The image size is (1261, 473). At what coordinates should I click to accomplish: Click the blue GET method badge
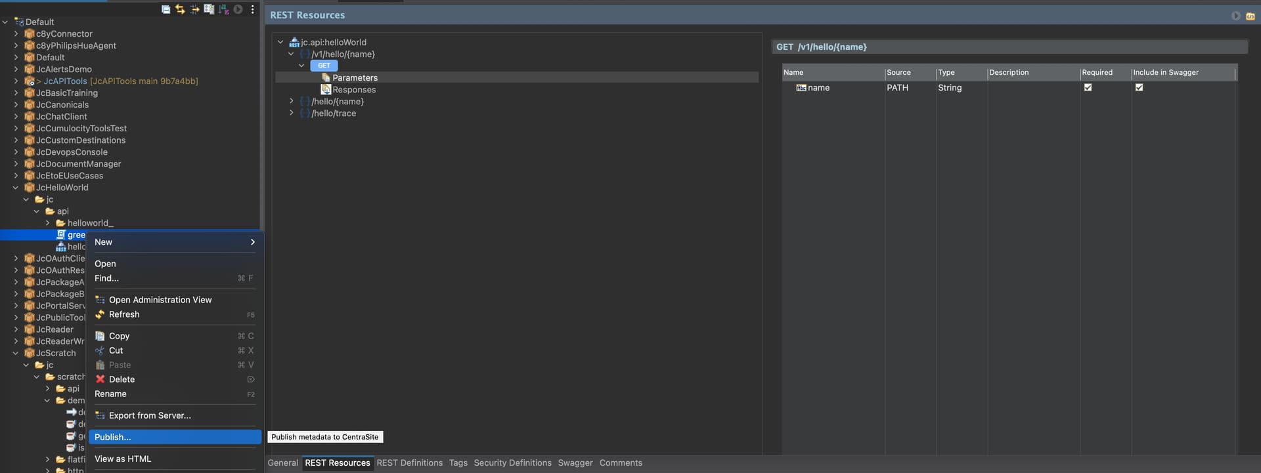click(x=324, y=66)
